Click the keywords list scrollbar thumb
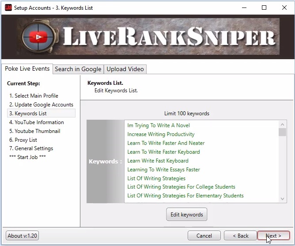 click(282, 132)
